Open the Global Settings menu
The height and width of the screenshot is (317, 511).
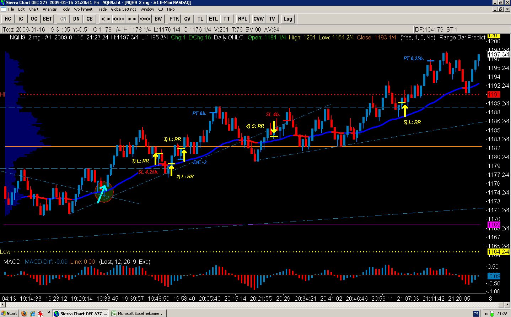pos(124,9)
